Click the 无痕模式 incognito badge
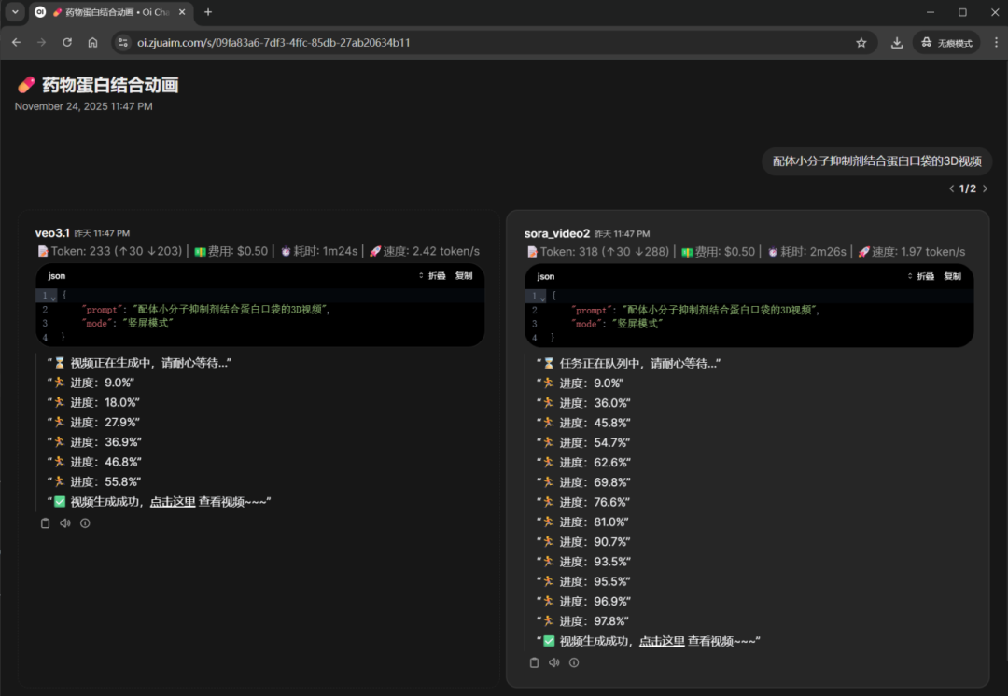Viewport: 1008px width, 696px height. 945,42
